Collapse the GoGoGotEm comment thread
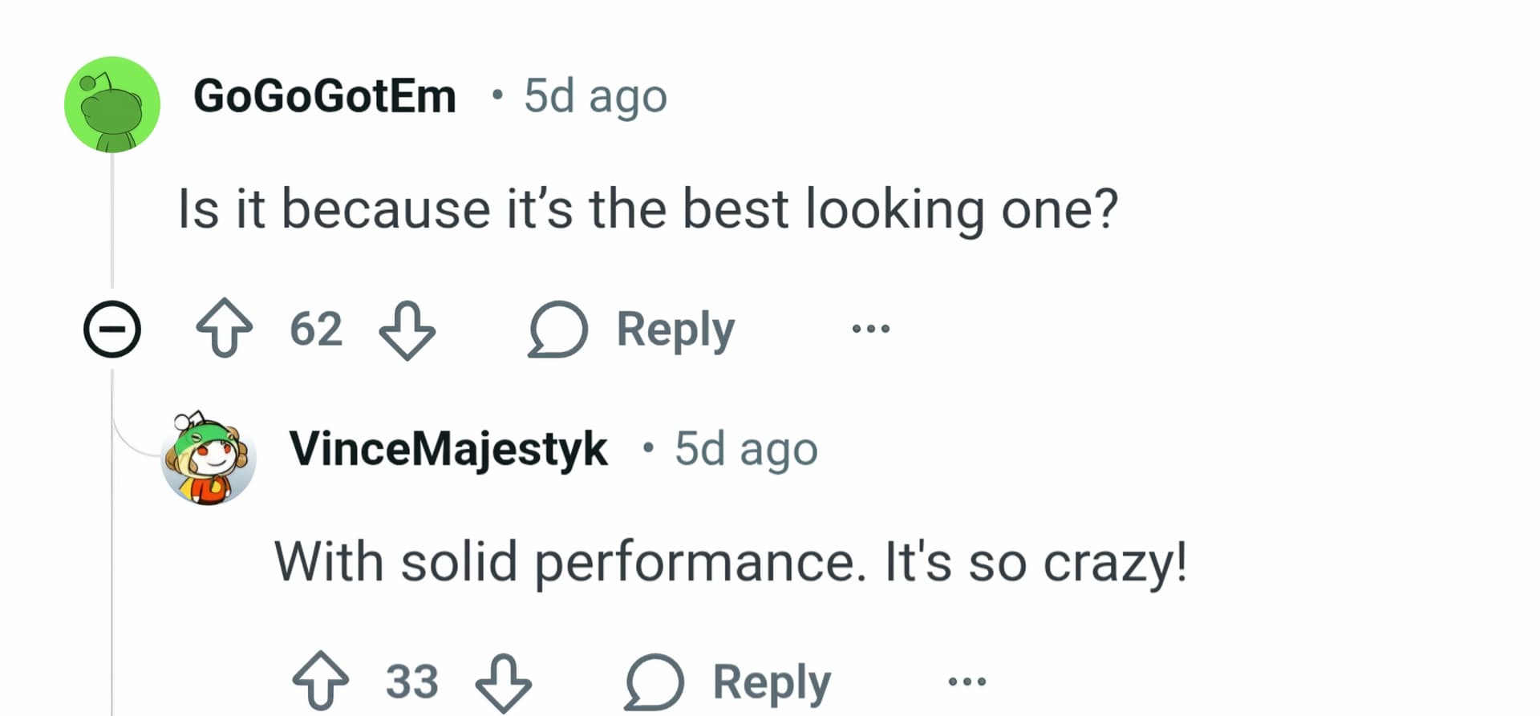The image size is (1540, 716). click(x=112, y=329)
